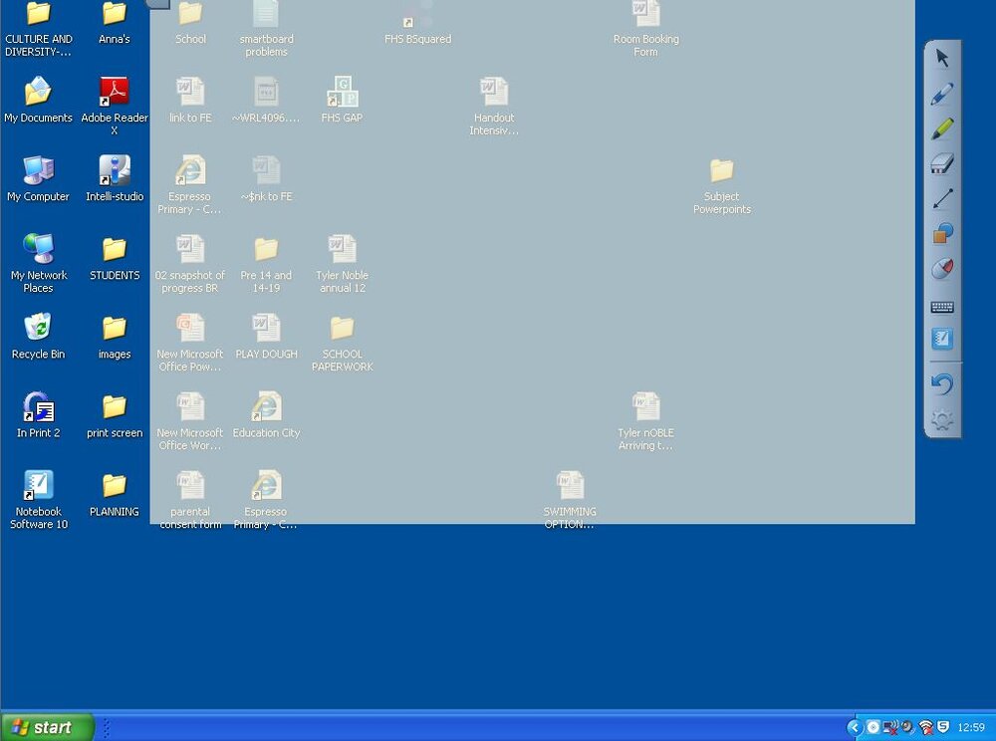Select the line drawing tool

click(x=942, y=198)
